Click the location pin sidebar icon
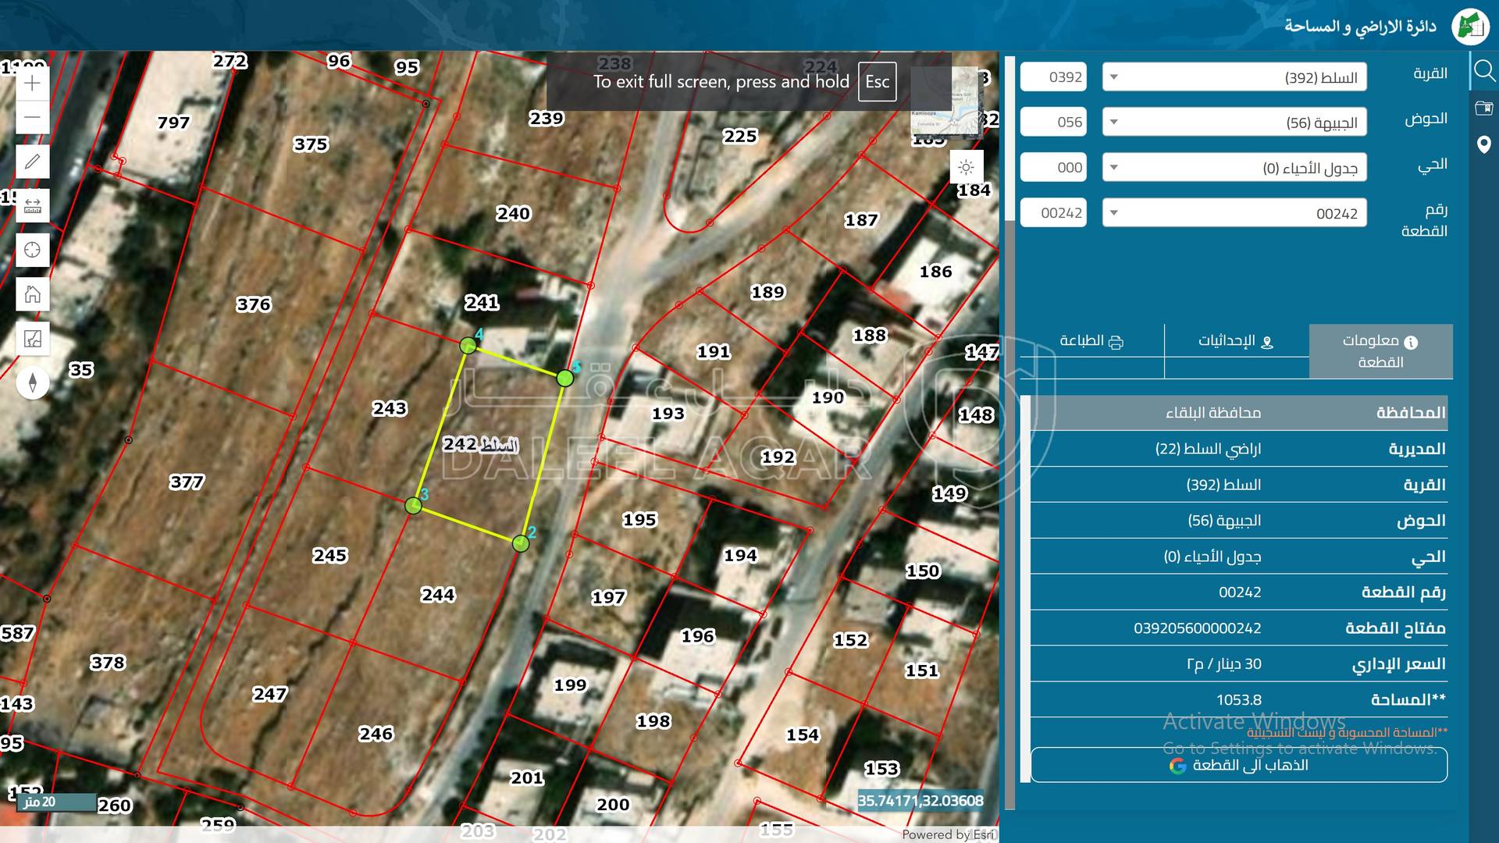 [x=1483, y=144]
